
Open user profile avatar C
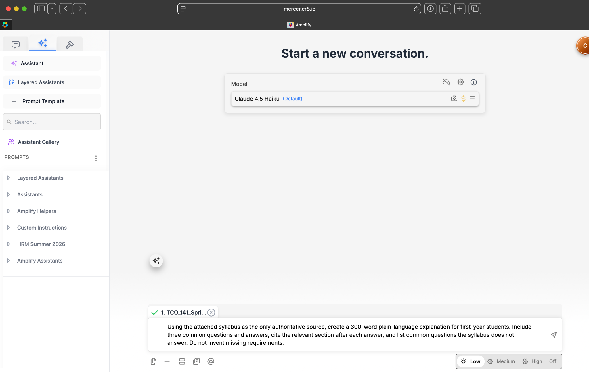(584, 46)
